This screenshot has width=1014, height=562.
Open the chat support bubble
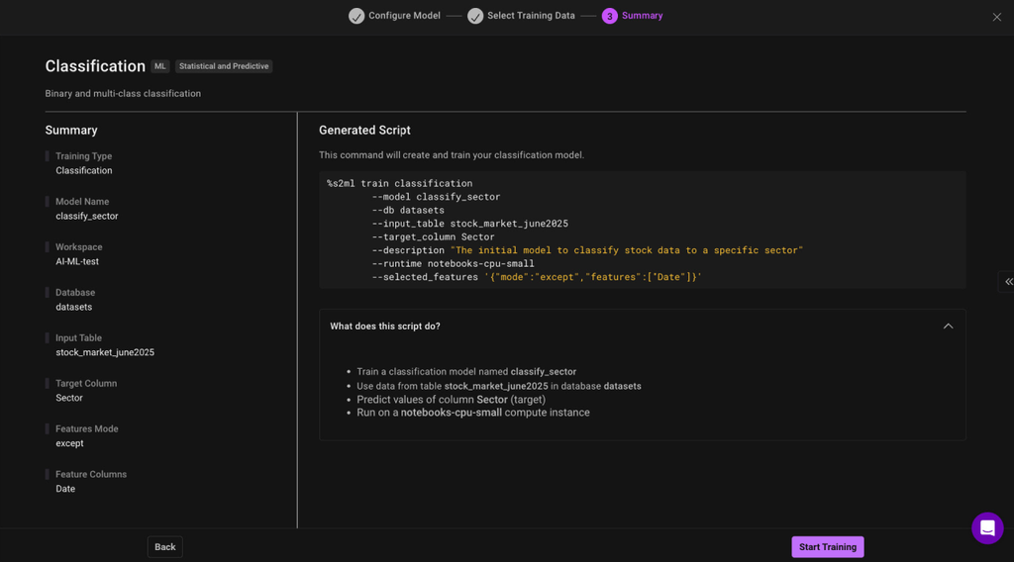(986, 528)
